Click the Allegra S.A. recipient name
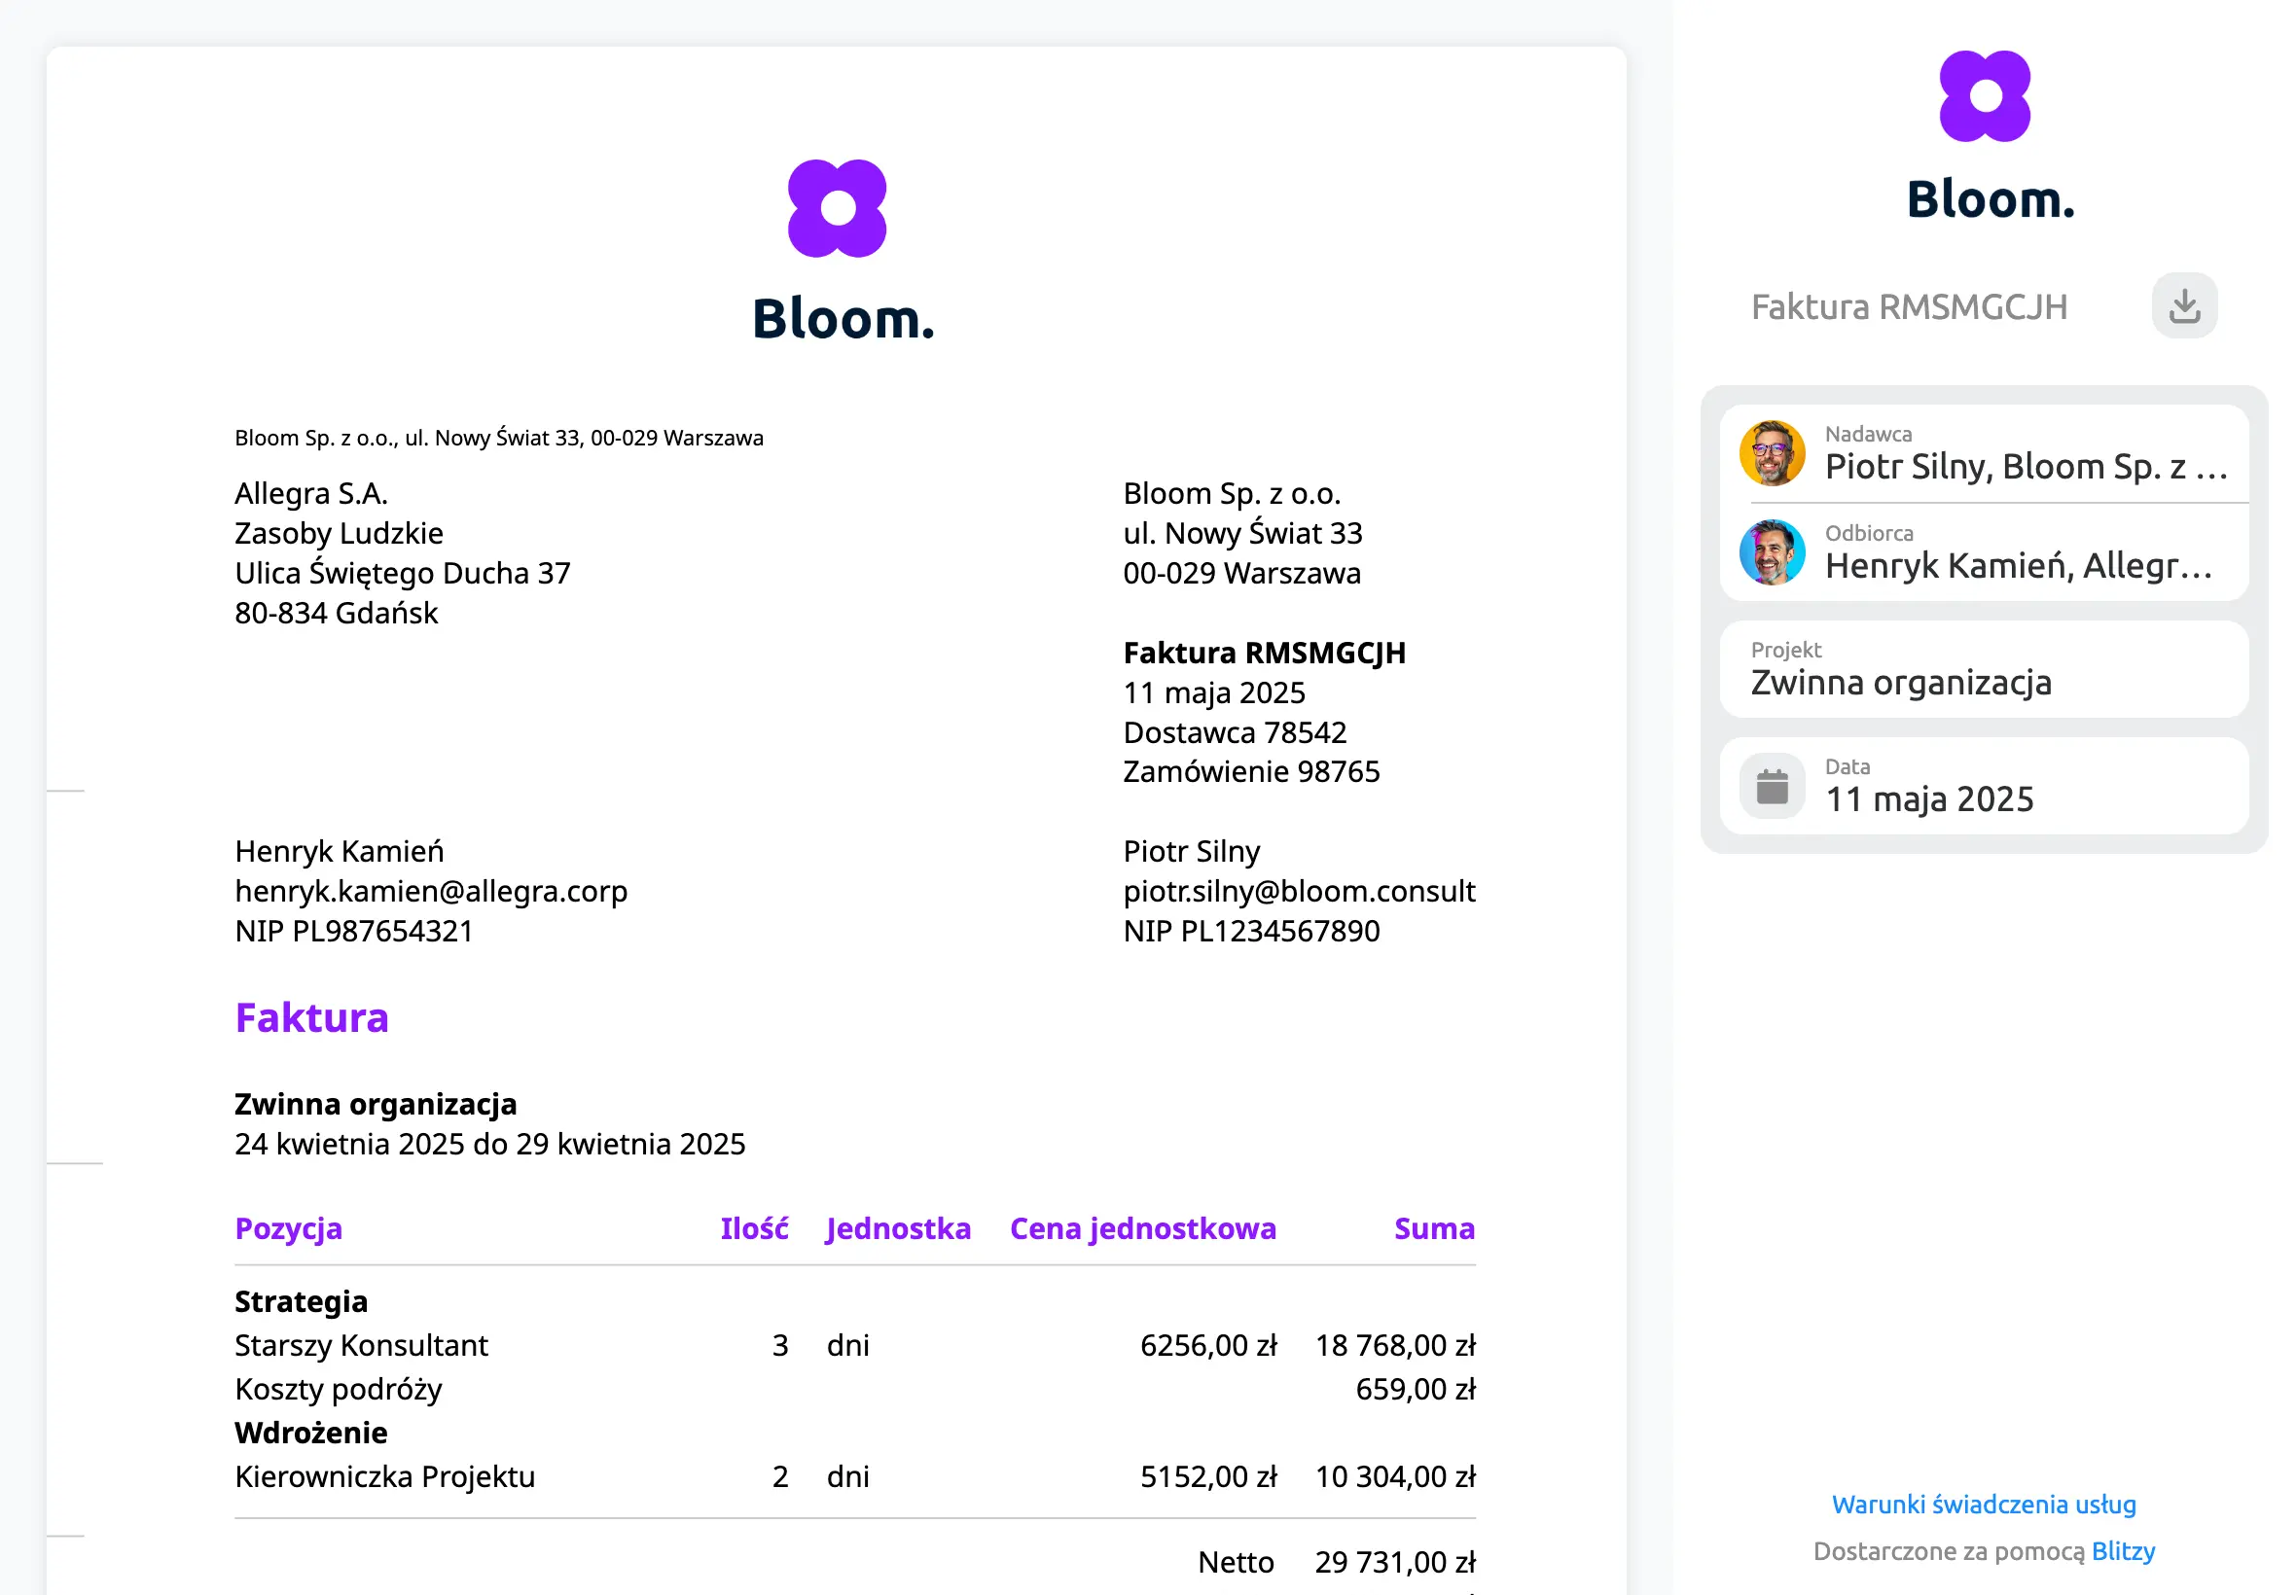 pyautogui.click(x=311, y=494)
